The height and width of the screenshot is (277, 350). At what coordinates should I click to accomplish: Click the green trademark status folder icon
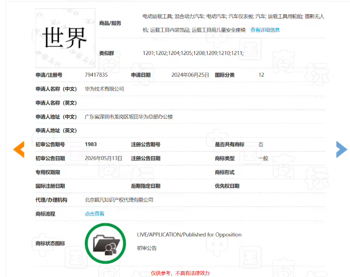click(x=105, y=243)
